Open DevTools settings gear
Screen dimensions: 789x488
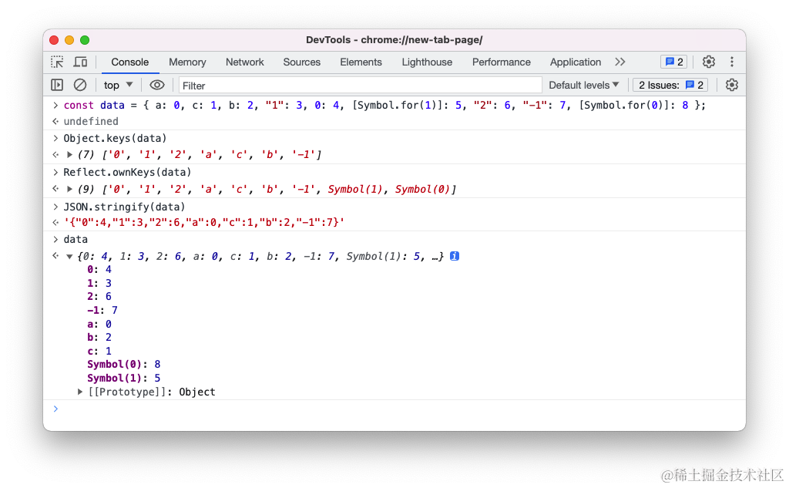[709, 62]
